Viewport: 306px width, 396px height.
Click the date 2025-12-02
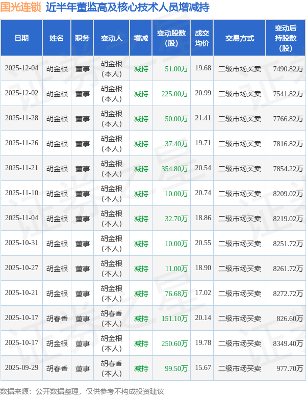[22, 93]
